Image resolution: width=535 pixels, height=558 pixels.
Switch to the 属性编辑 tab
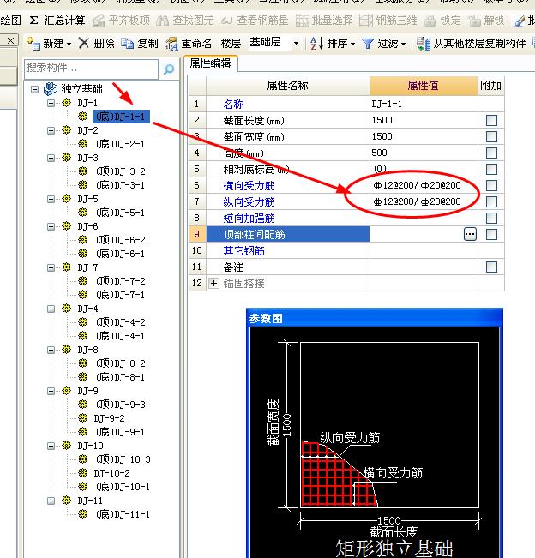210,63
